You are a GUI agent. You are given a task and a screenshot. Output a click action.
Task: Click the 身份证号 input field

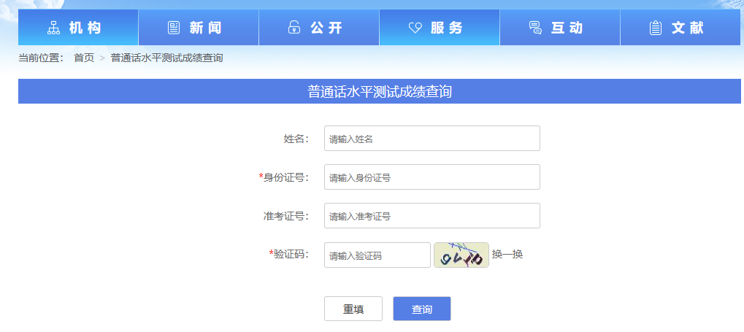pos(432,177)
